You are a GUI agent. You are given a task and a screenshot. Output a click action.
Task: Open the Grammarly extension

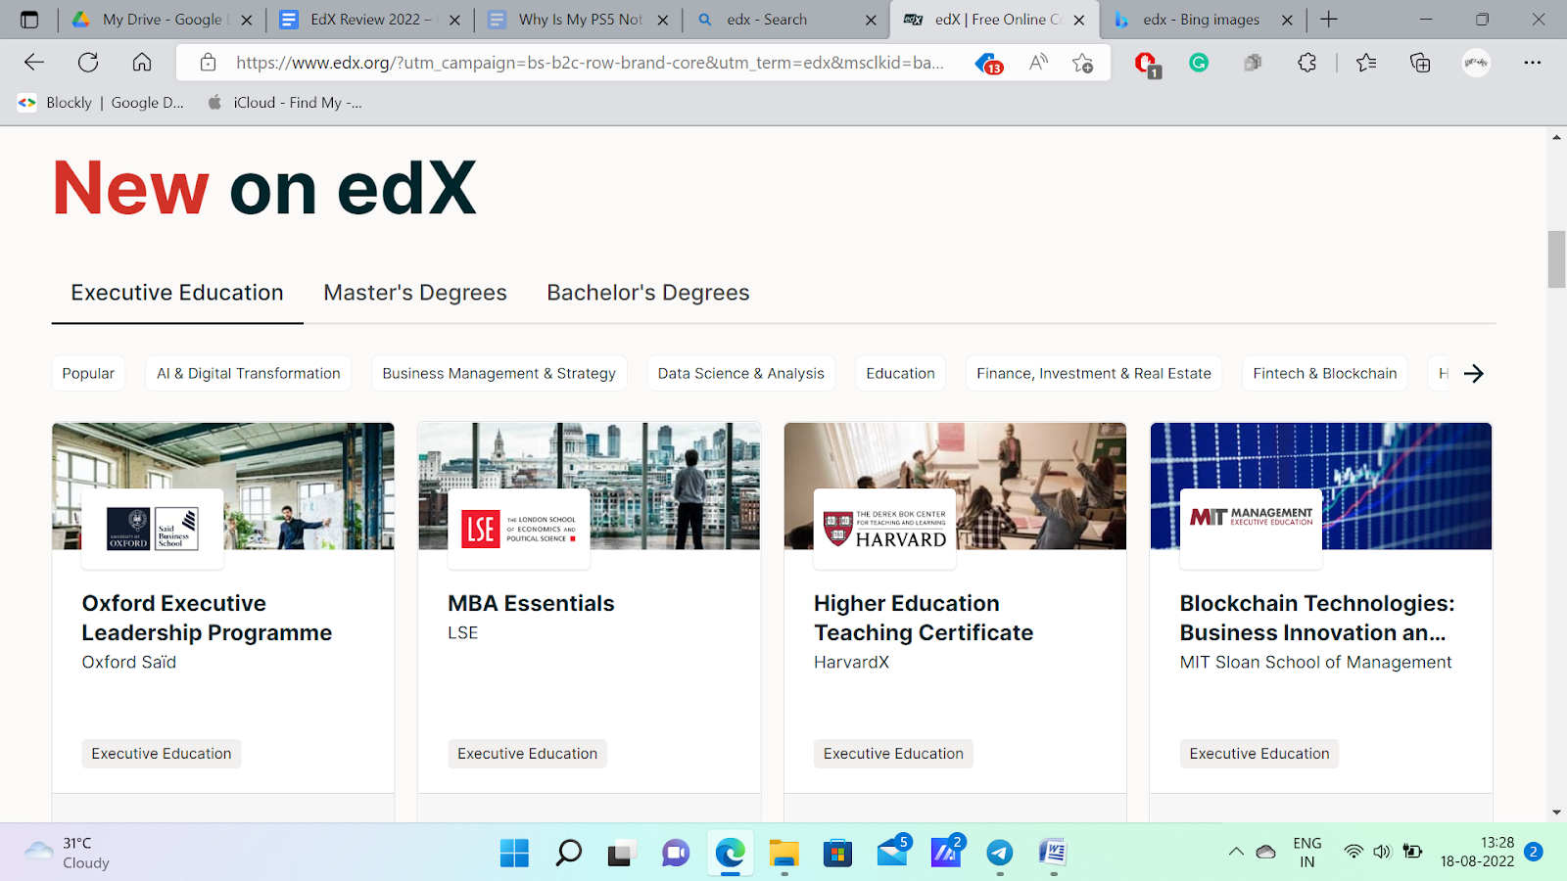click(x=1199, y=63)
